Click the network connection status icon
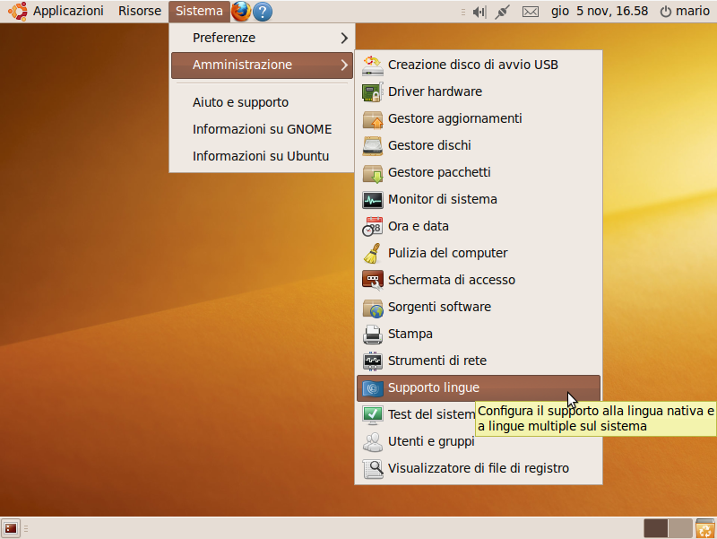Viewport: 717px width, 539px height. (x=503, y=12)
